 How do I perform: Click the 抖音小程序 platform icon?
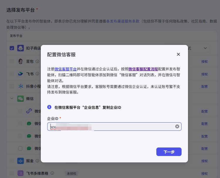point(21,86)
